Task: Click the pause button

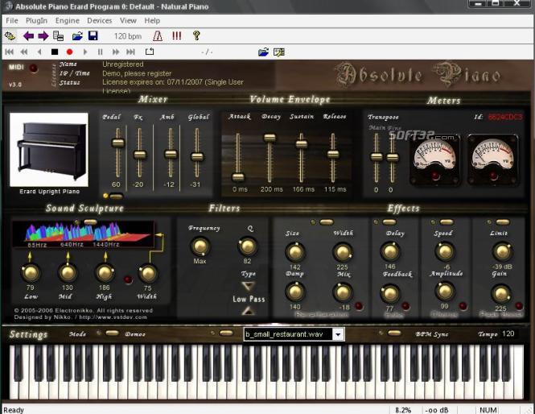Action: (100, 52)
